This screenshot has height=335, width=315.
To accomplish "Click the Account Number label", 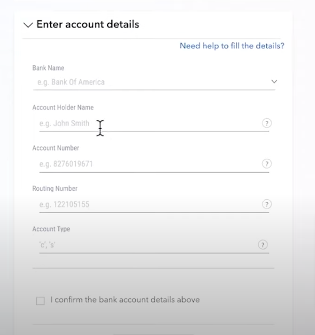I will [x=55, y=148].
